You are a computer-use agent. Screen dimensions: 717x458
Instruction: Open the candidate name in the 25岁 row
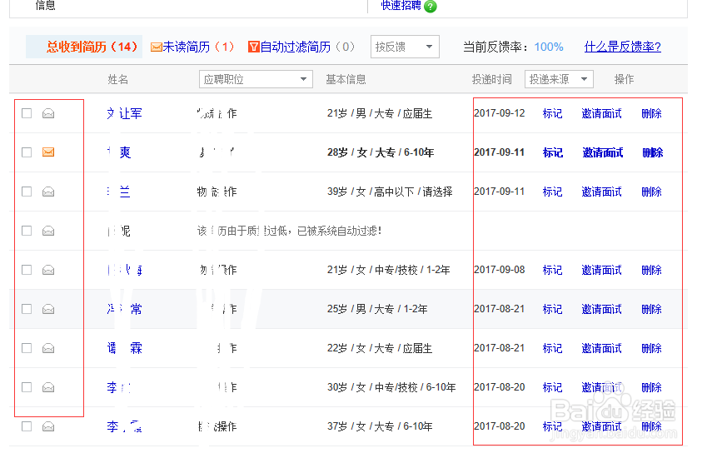(x=124, y=310)
